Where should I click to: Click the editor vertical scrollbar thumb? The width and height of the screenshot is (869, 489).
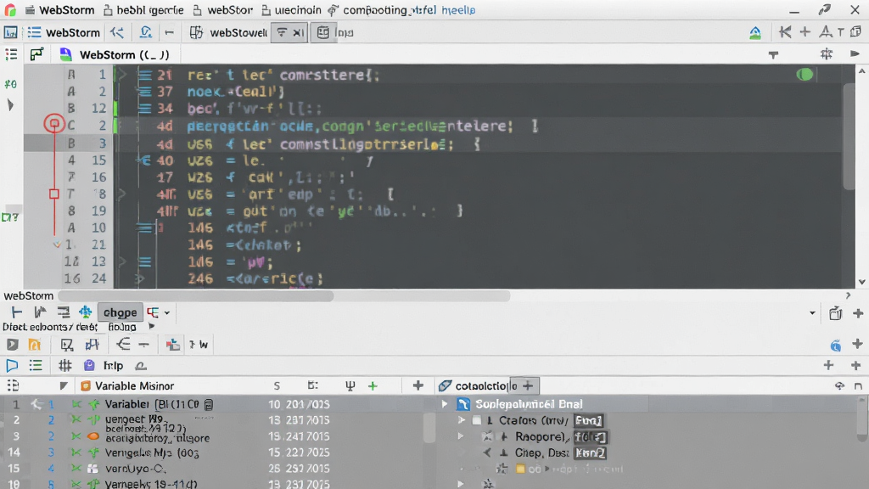(849, 136)
